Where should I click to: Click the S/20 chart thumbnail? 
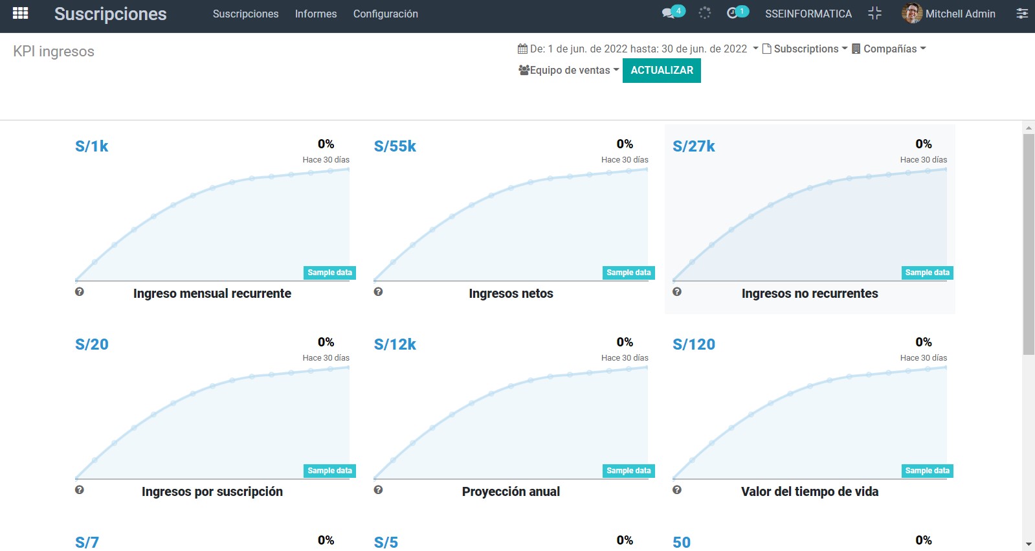pyautogui.click(x=212, y=423)
